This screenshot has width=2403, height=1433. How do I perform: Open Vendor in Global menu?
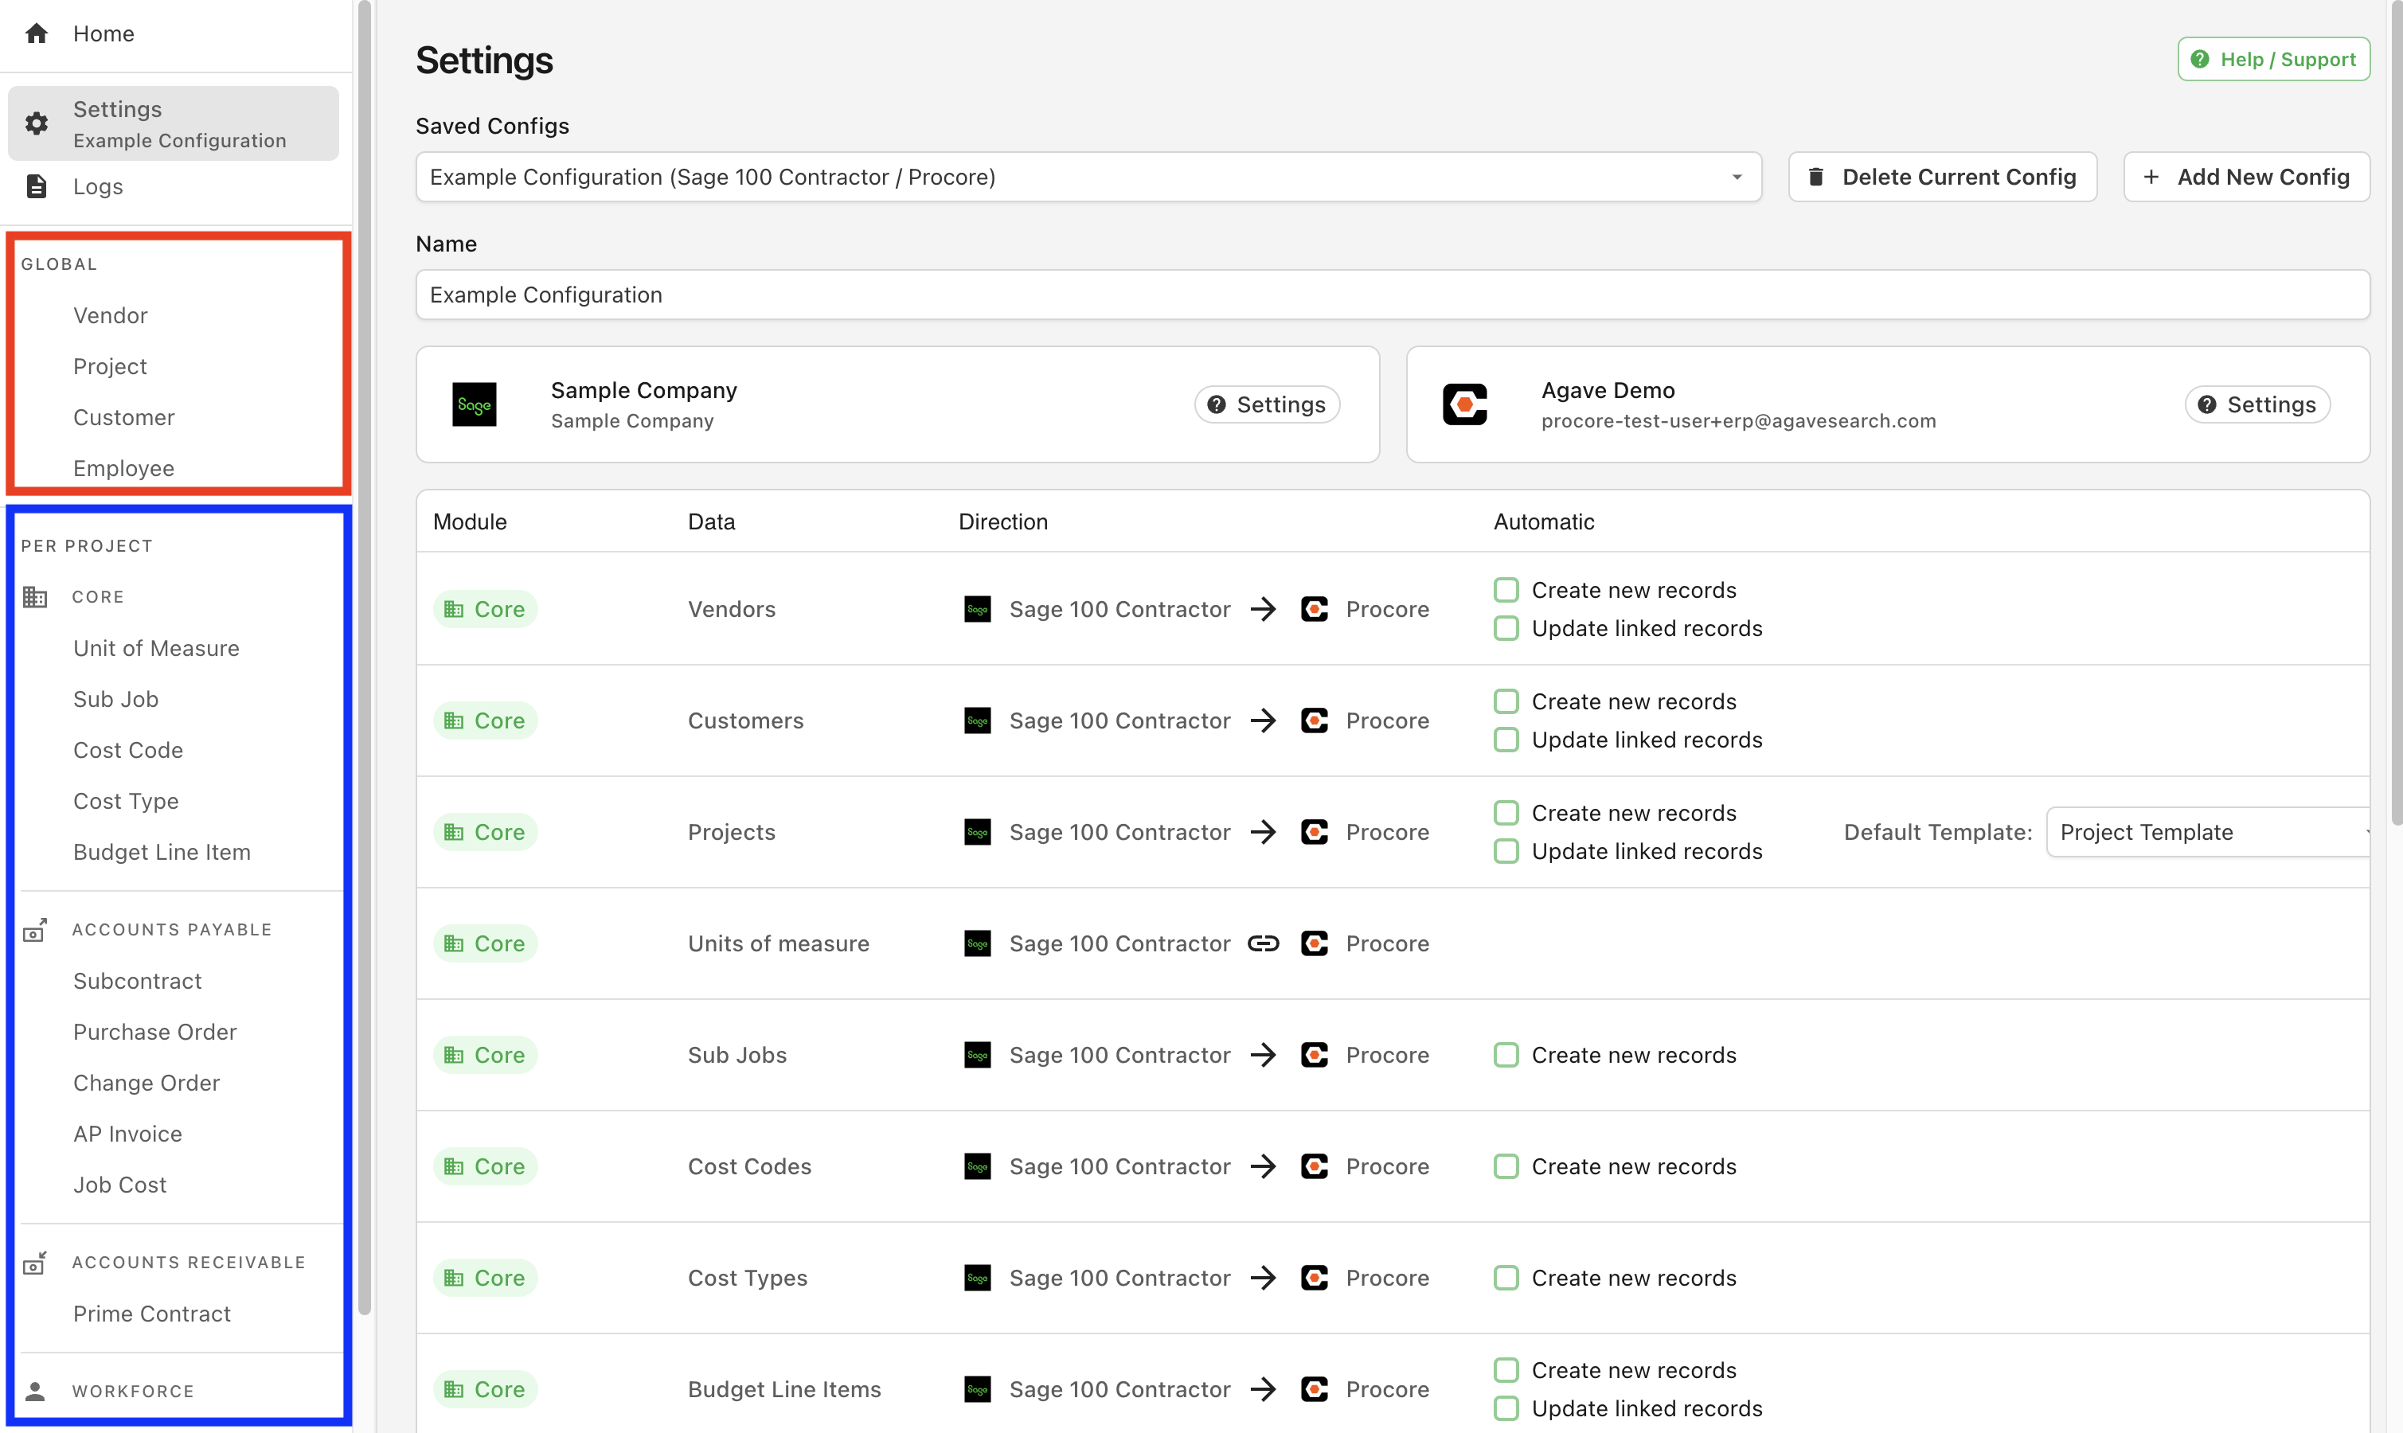click(110, 316)
